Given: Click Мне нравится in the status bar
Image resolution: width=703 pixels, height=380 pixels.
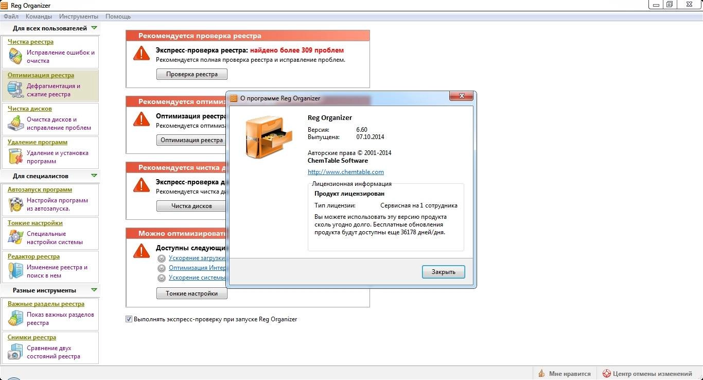Looking at the screenshot, I should (564, 374).
